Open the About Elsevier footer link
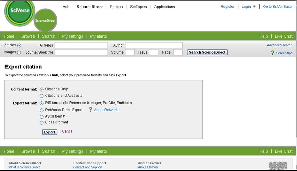Viewport: 297px width, 171px height. click(148, 167)
